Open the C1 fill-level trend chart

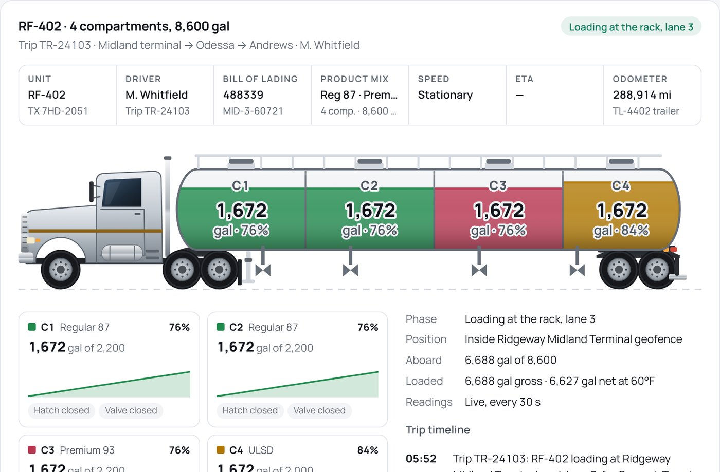(109, 384)
